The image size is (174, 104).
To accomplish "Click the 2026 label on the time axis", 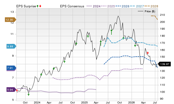I will coord(132,102).
